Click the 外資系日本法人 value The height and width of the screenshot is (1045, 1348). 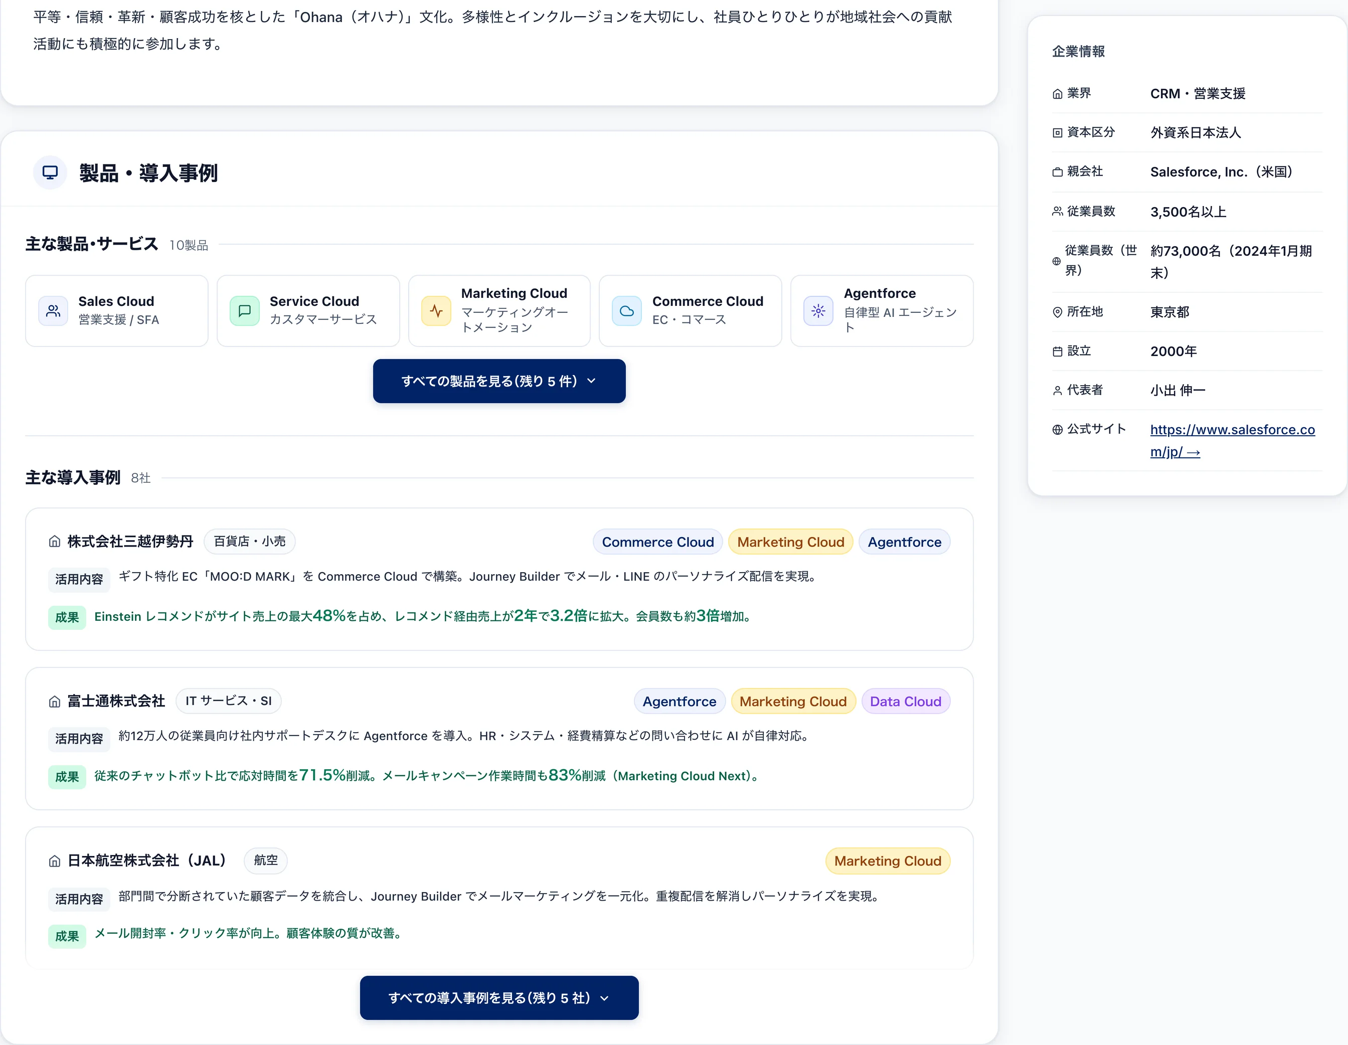pyautogui.click(x=1195, y=133)
